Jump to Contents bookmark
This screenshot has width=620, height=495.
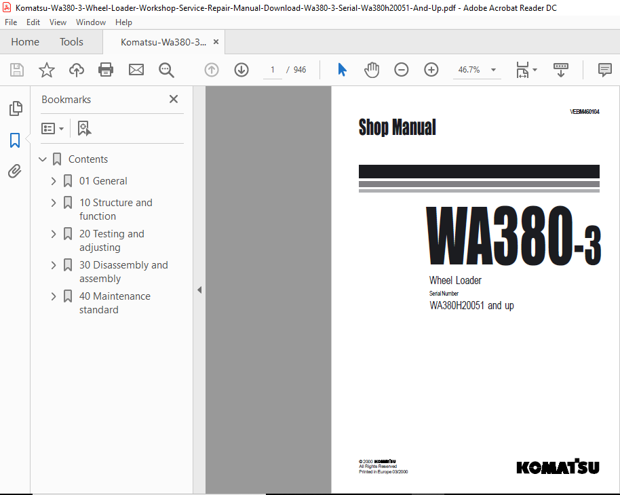(x=88, y=159)
